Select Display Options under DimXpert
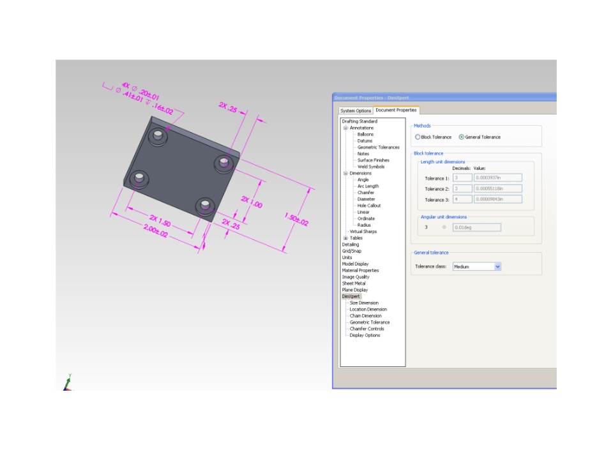The image size is (613, 473). [365, 335]
